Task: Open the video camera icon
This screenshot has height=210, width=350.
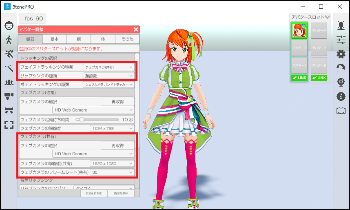Action: tap(9, 96)
